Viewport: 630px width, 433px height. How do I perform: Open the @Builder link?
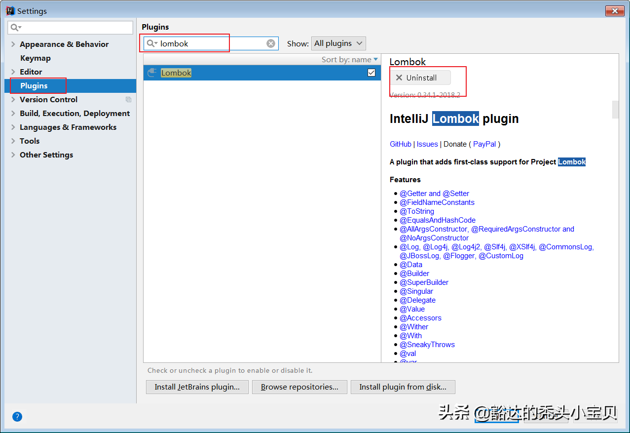pyautogui.click(x=414, y=274)
